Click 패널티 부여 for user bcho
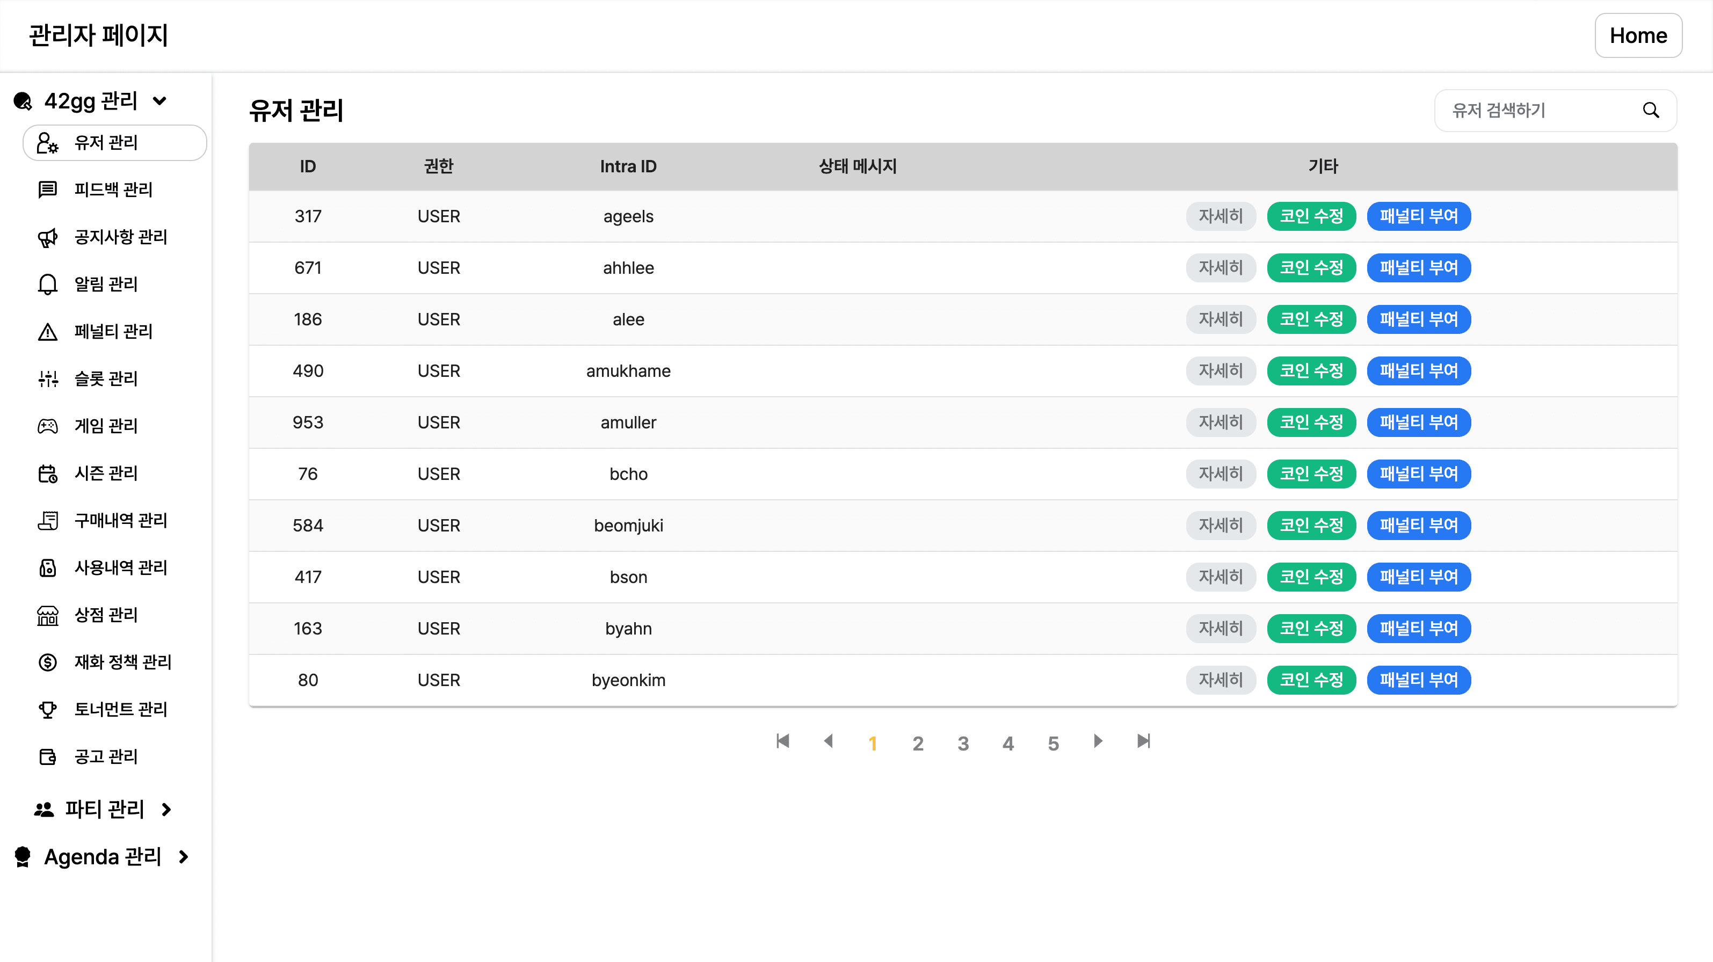Image resolution: width=1713 pixels, height=962 pixels. click(x=1418, y=474)
